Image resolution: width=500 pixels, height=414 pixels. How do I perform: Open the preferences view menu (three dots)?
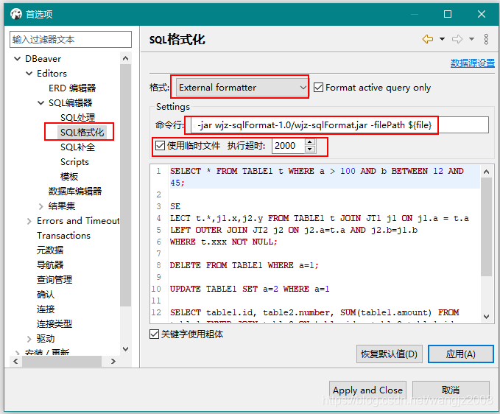pos(486,40)
